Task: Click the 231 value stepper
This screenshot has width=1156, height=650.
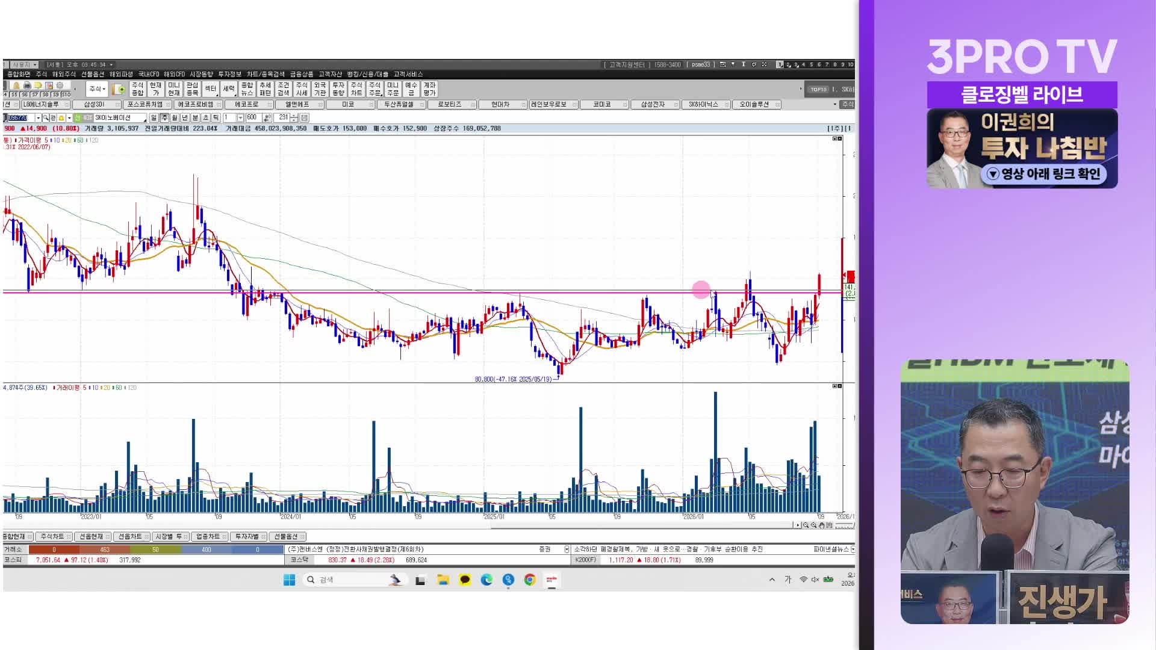Action: point(294,118)
